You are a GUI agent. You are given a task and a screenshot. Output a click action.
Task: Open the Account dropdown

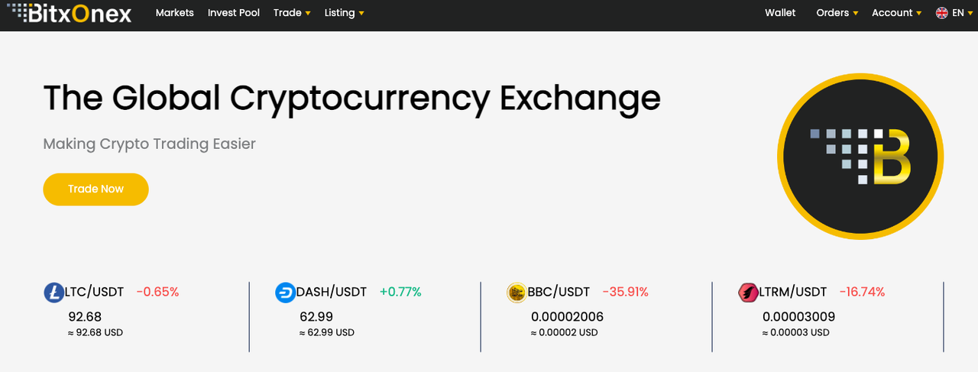(x=897, y=13)
